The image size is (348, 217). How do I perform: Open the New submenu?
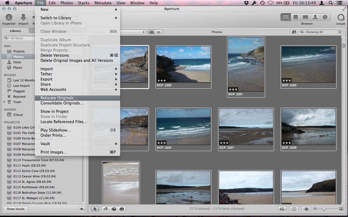[77, 9]
